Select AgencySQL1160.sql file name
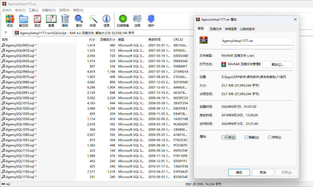 (x=21, y=172)
